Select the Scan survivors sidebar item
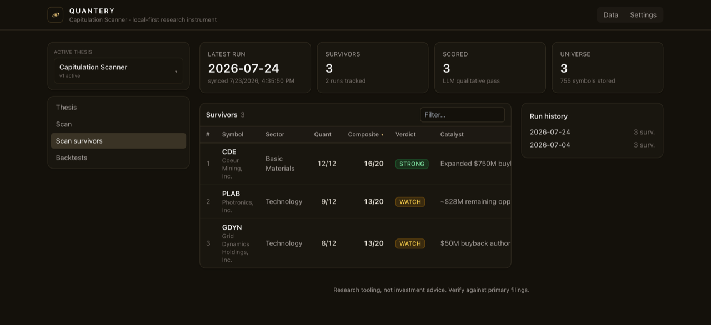 (x=118, y=141)
